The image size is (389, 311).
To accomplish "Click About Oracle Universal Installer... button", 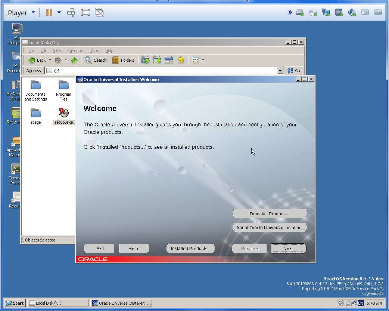I will click(x=270, y=228).
